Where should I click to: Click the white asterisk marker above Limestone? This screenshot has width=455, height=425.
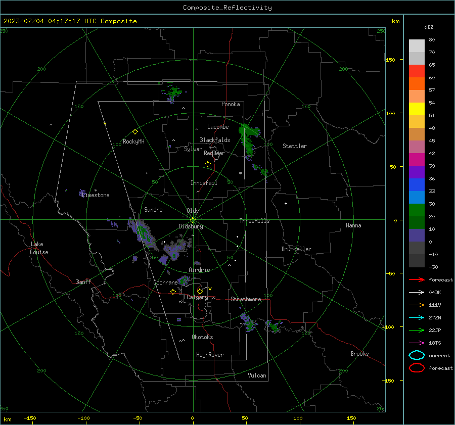pos(96,191)
